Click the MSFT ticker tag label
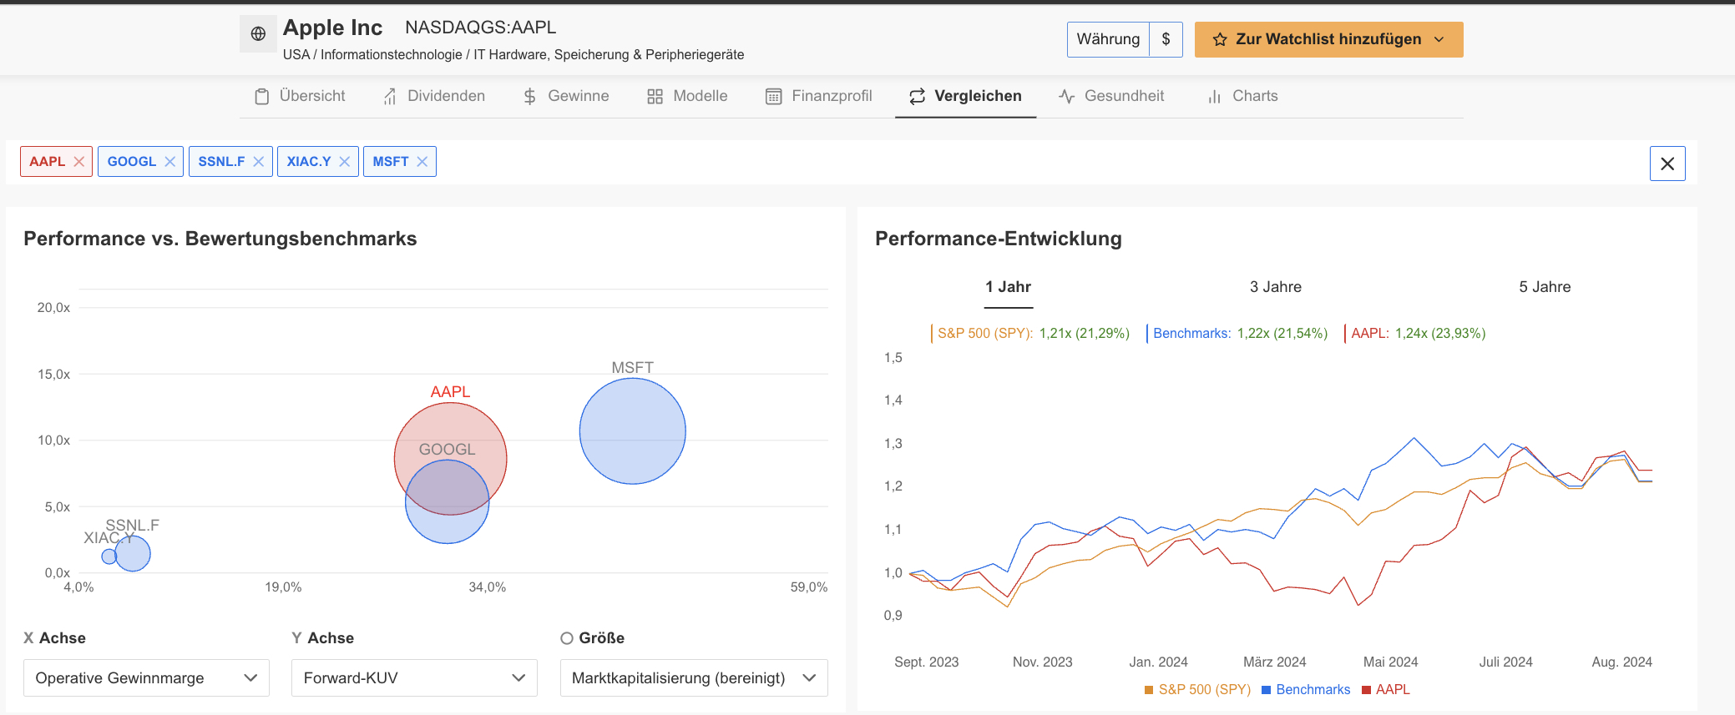The width and height of the screenshot is (1735, 715). (391, 162)
